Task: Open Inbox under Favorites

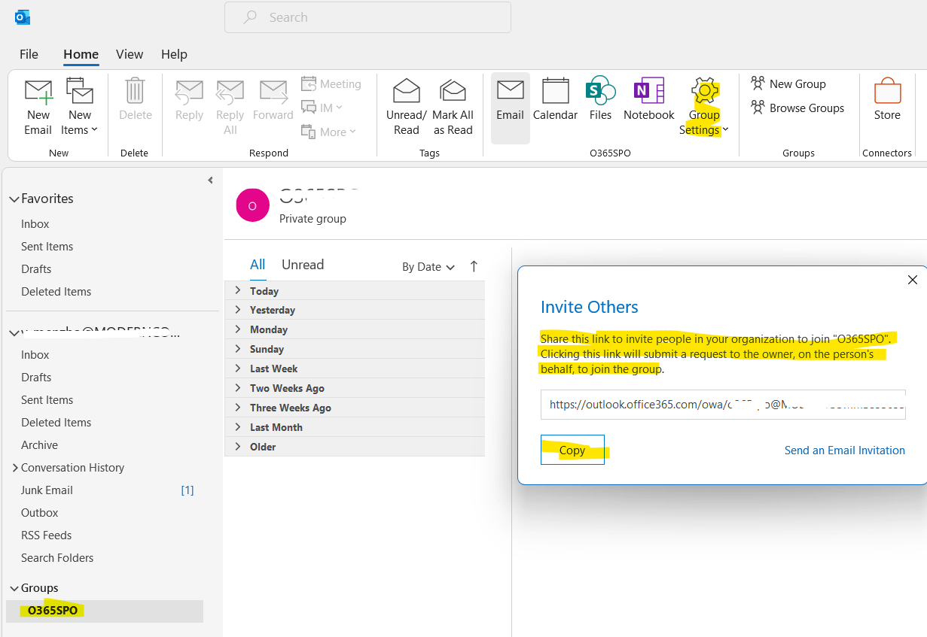Action: tap(35, 224)
